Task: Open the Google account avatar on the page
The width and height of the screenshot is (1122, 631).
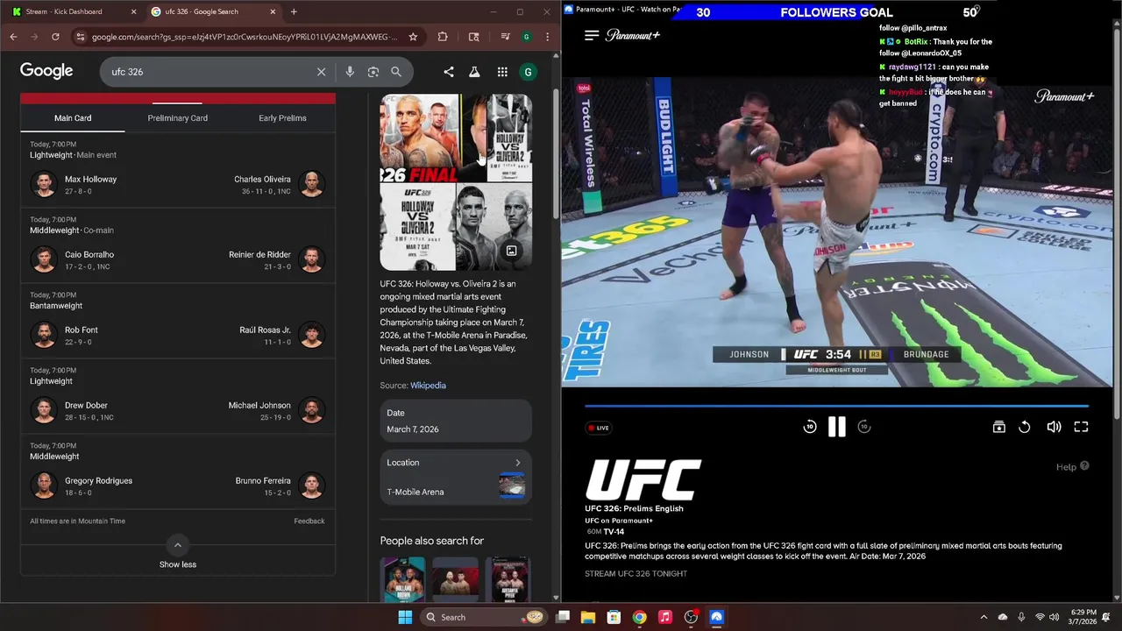Action: click(x=528, y=72)
